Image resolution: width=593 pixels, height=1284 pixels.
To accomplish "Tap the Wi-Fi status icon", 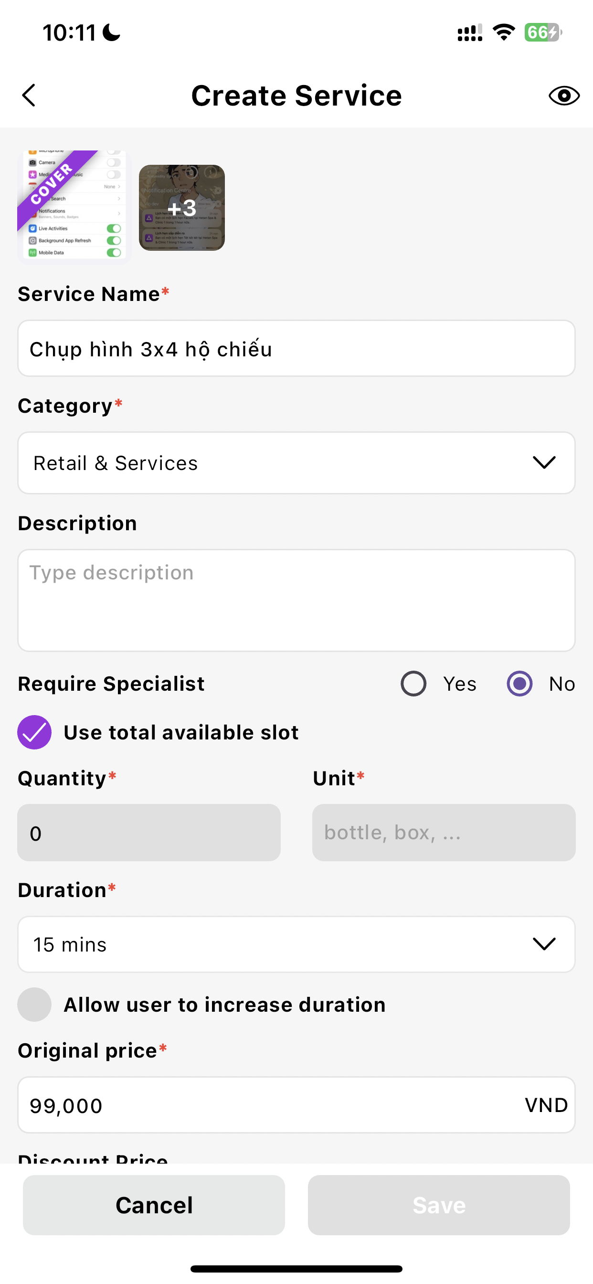I will 503,32.
